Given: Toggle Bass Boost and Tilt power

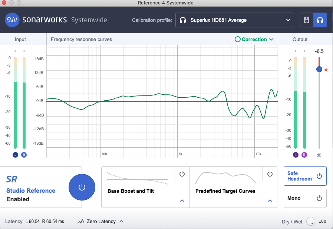Looking at the screenshot, I should 182,174.
